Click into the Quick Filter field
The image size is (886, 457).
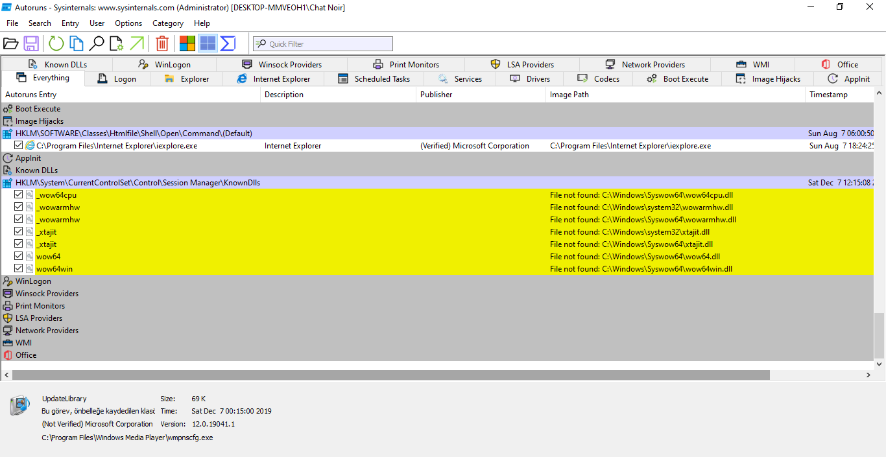click(323, 43)
